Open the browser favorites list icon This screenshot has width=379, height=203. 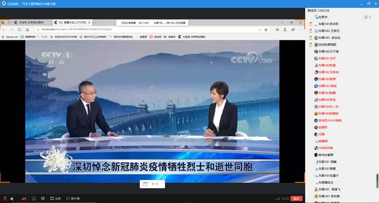277,30
